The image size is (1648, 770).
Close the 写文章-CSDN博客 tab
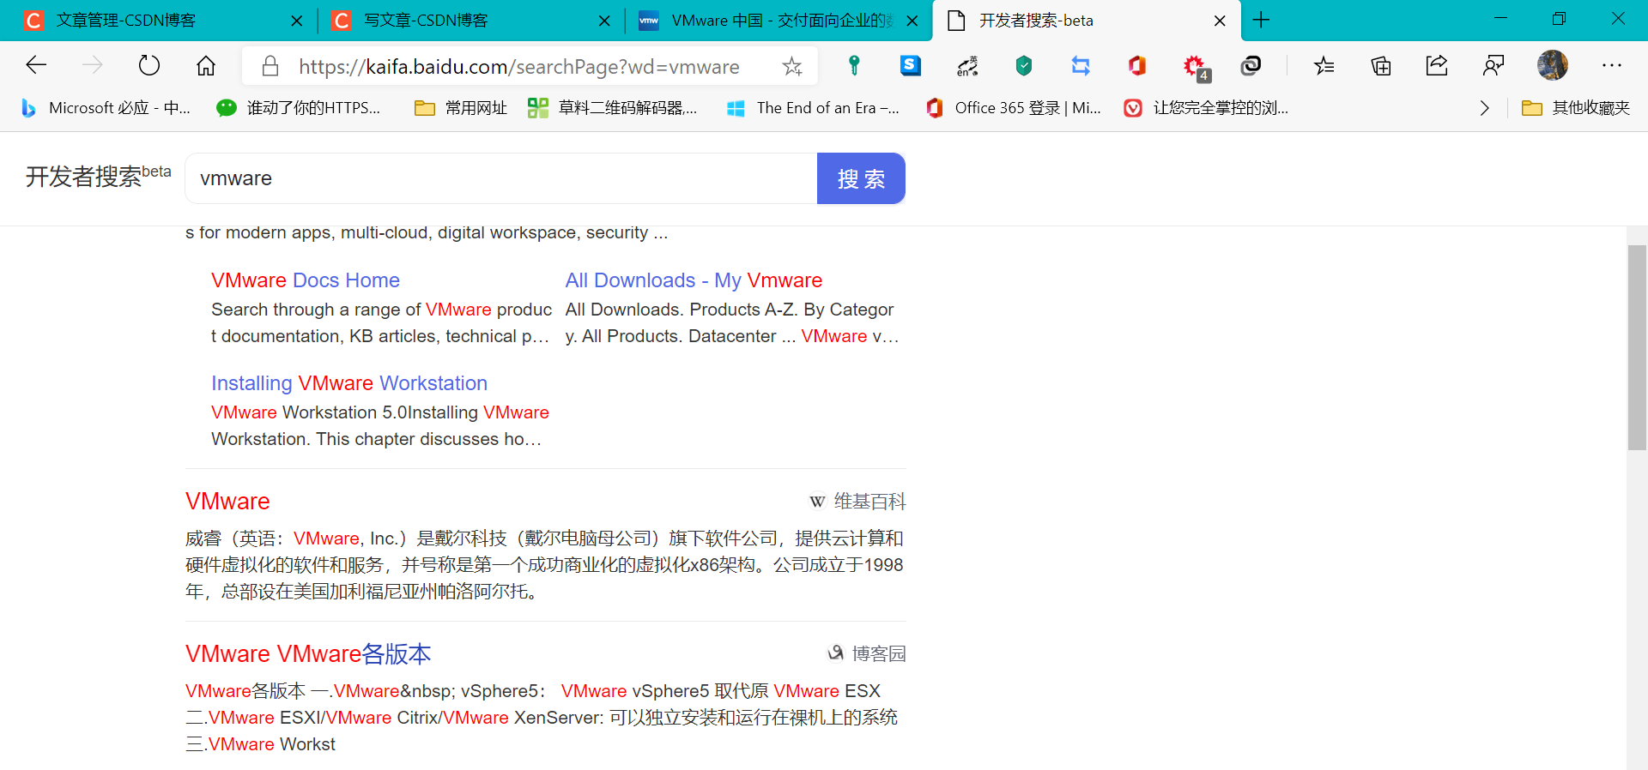click(604, 21)
